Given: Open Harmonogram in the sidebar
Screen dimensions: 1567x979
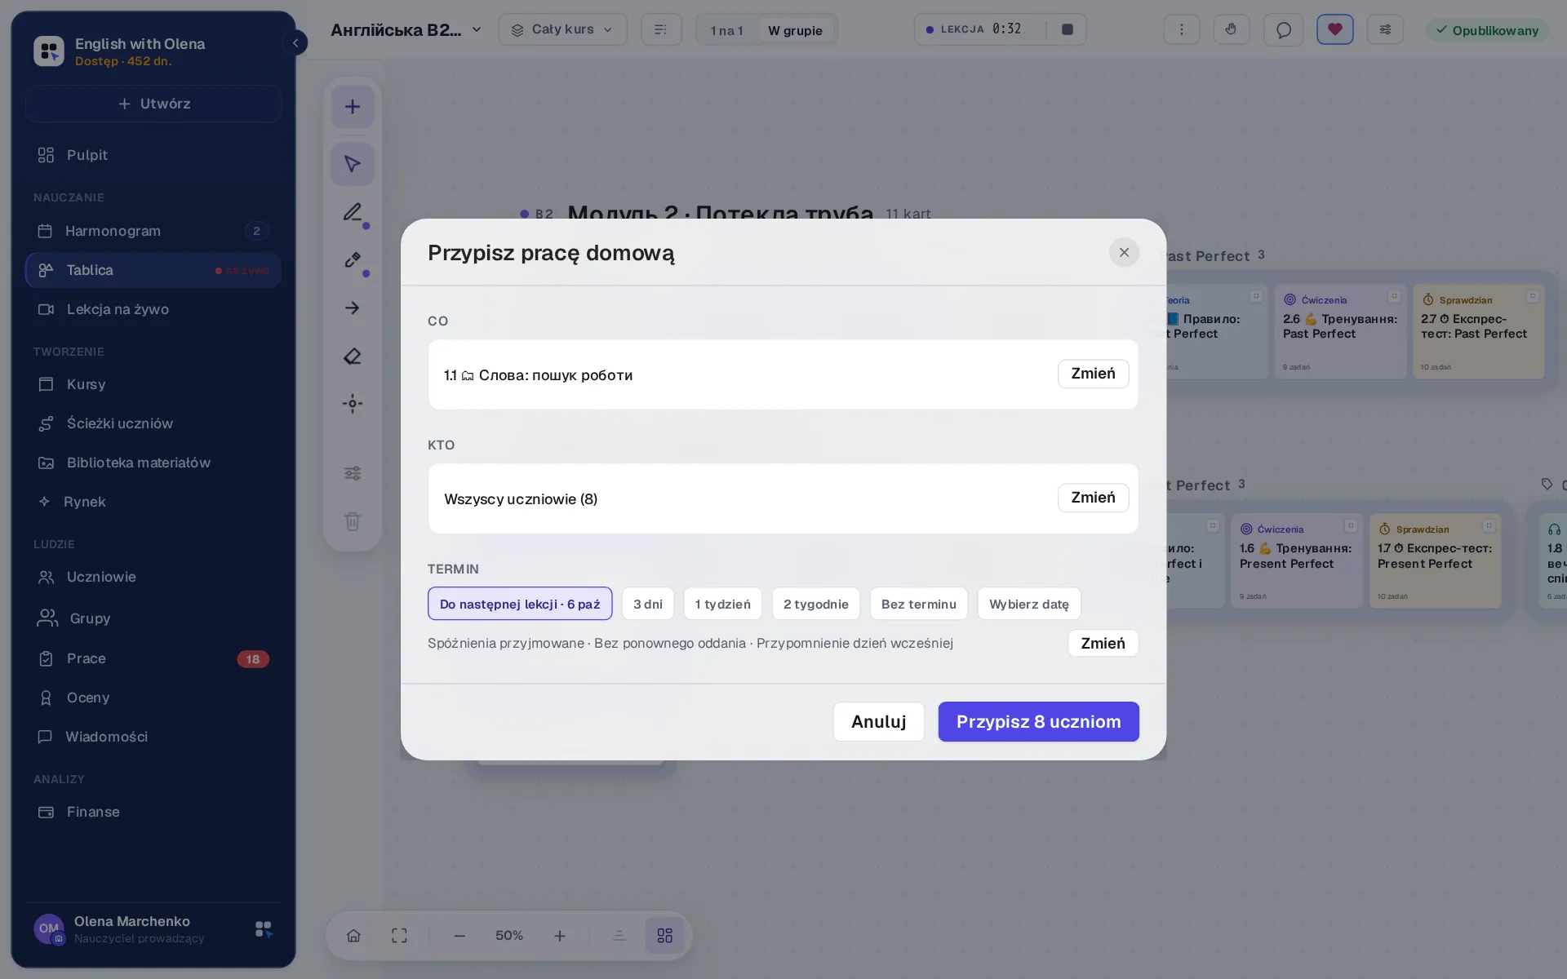Looking at the screenshot, I should (153, 231).
